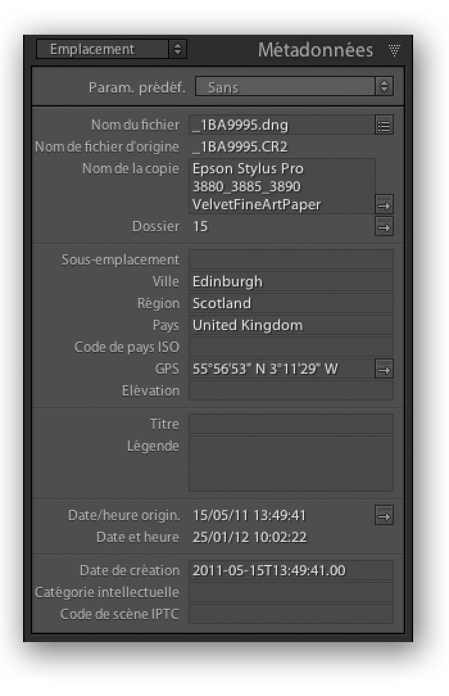Open the Param. prédéf. Sans dropdown

[x=294, y=87]
